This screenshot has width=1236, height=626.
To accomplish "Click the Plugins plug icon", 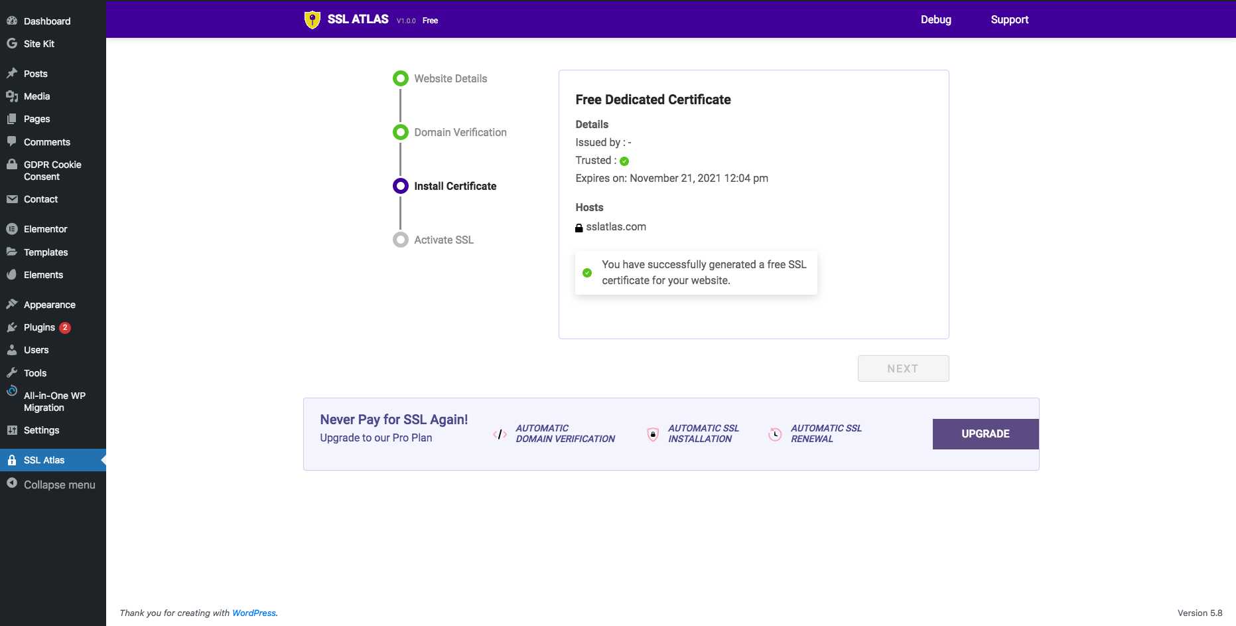I will (x=12, y=327).
